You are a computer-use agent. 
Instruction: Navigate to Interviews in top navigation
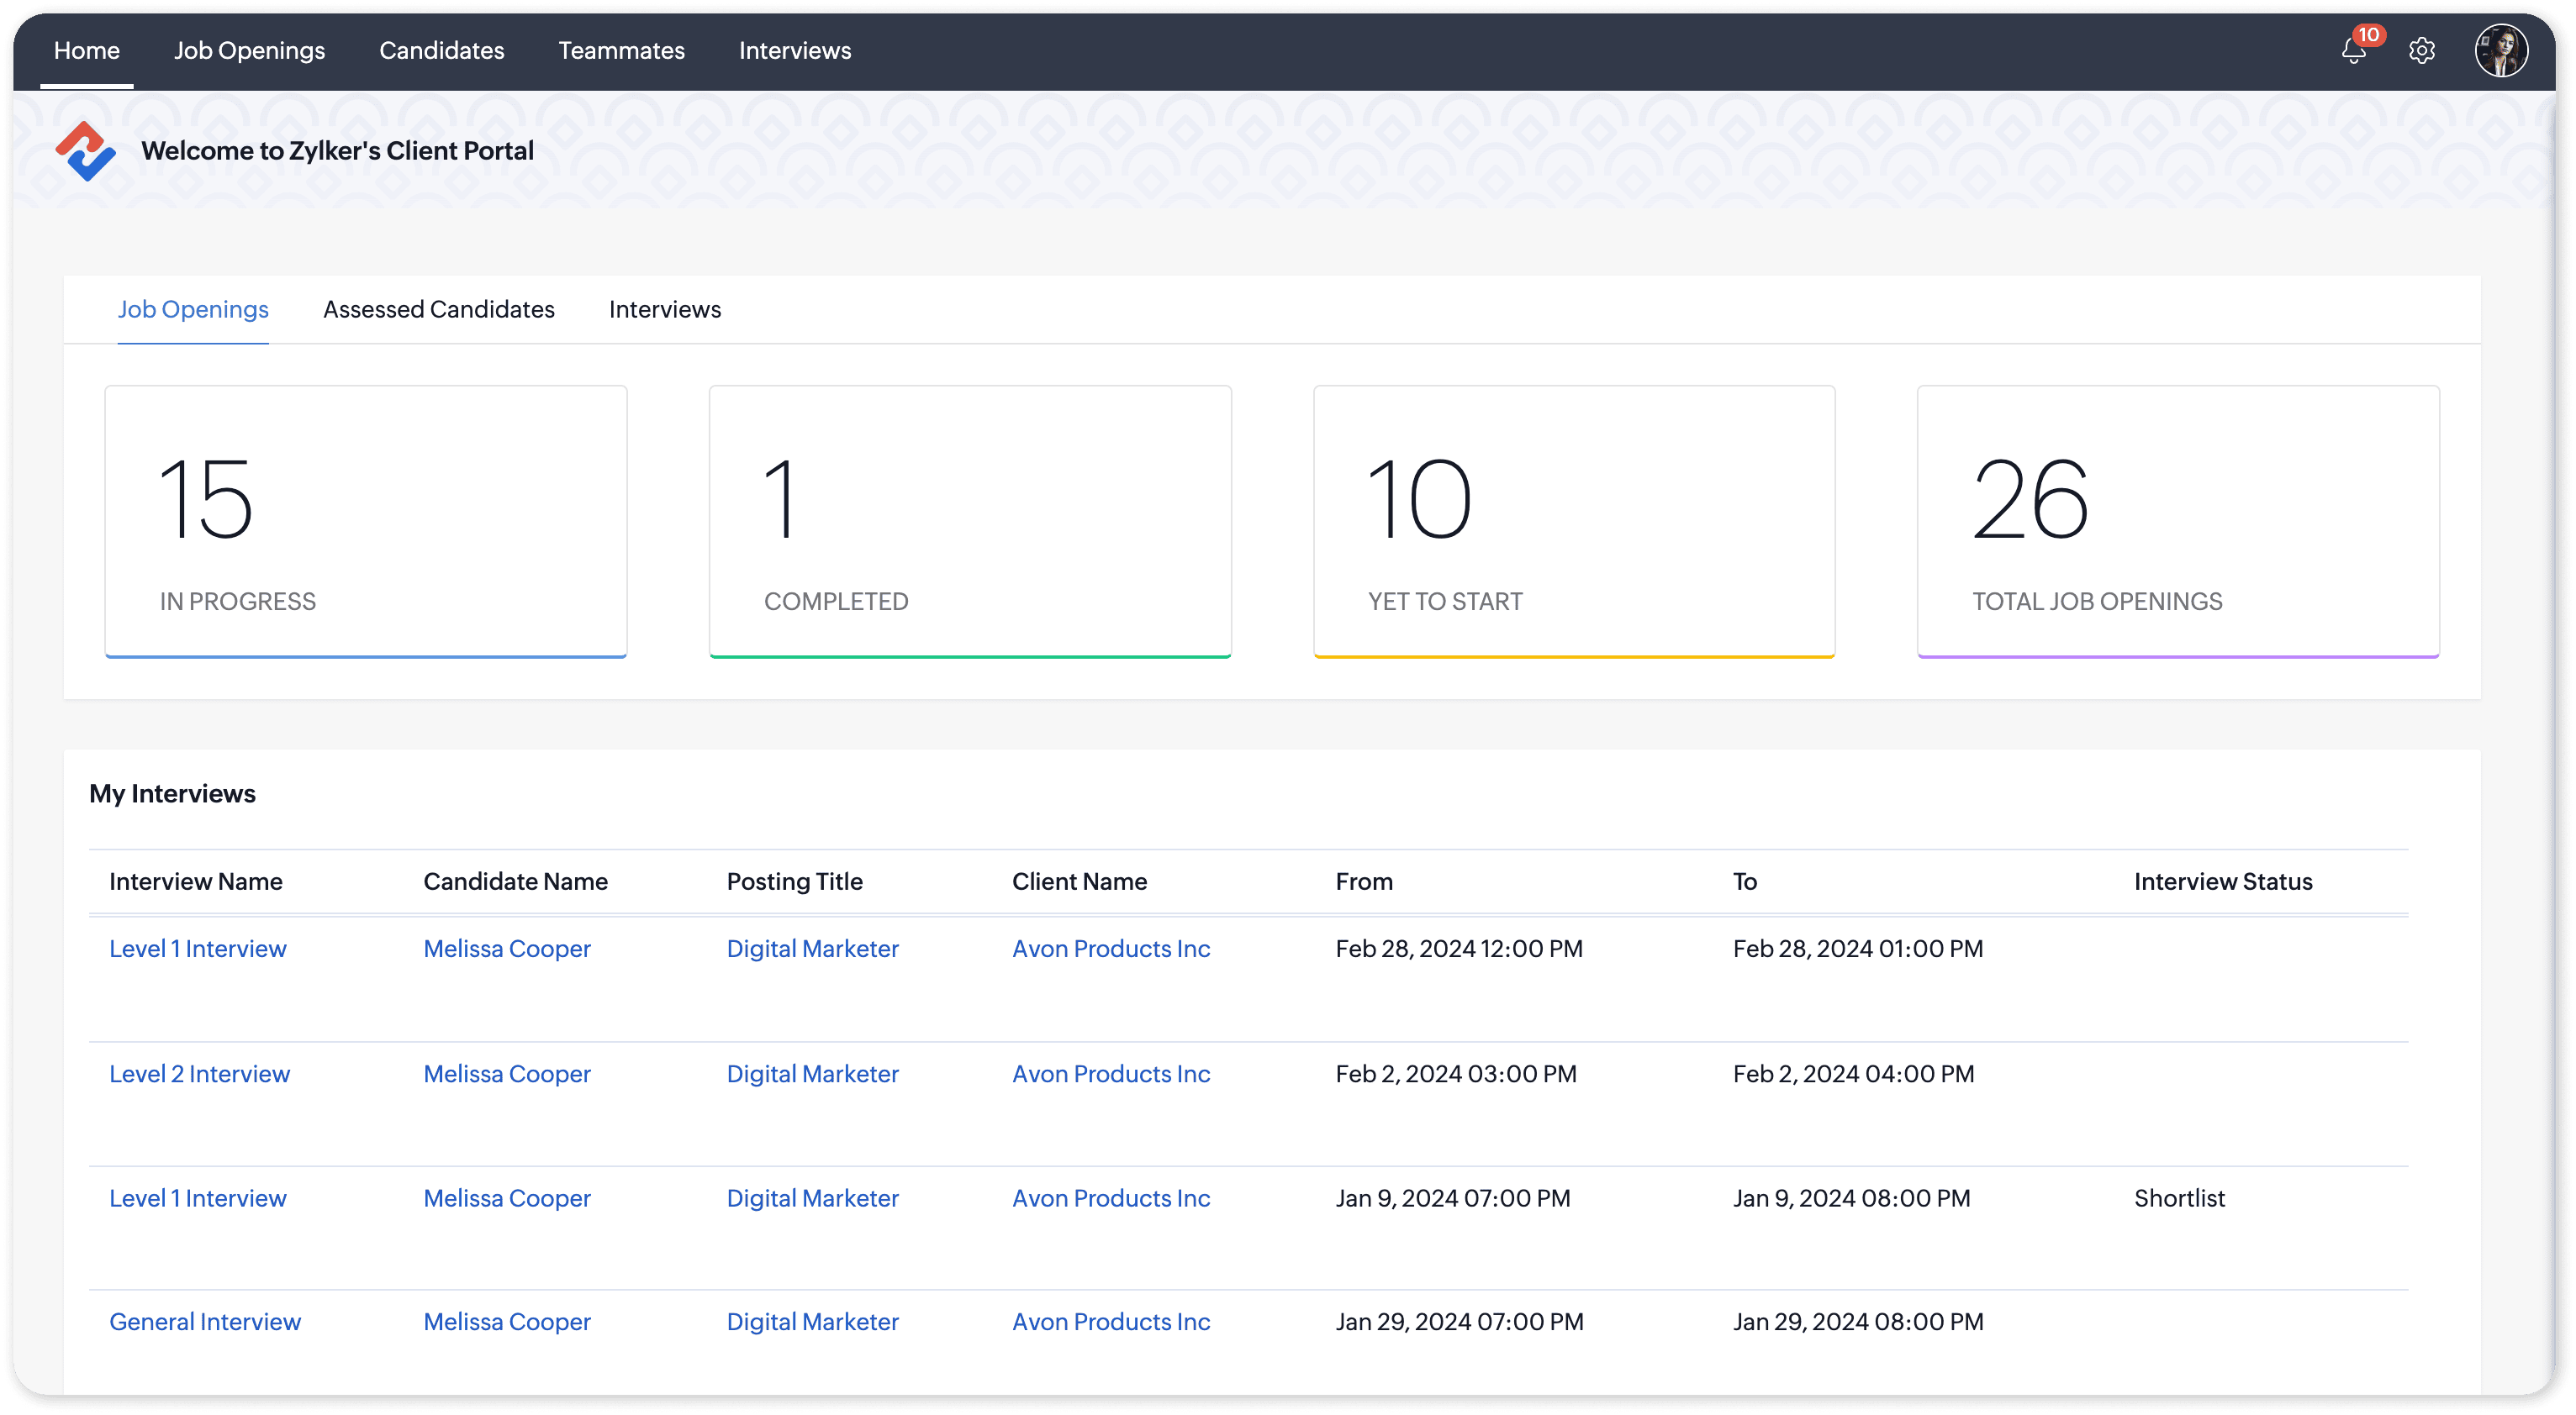794,51
